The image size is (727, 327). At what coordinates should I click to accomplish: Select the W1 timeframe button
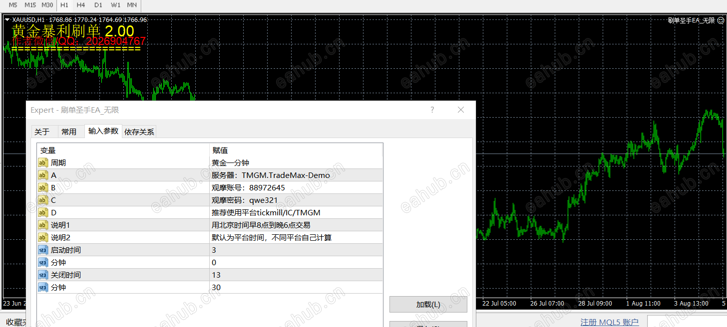115,5
